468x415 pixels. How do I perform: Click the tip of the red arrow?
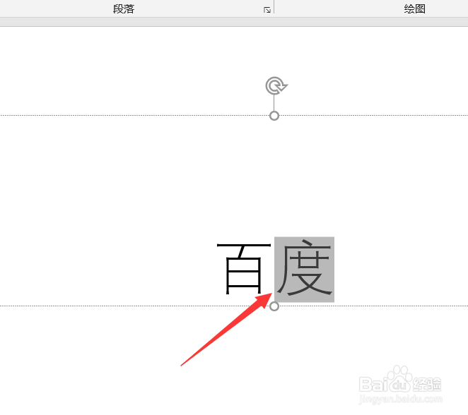click(x=271, y=294)
